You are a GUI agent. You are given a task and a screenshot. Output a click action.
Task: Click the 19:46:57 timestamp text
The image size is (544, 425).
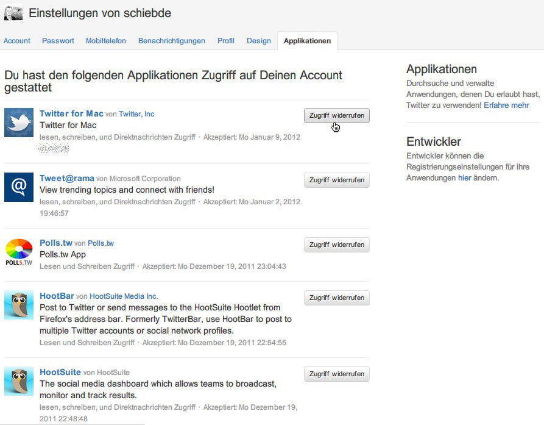tap(54, 213)
